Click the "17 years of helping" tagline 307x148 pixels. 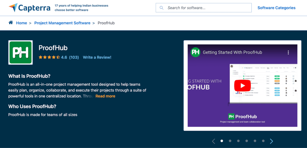click(x=82, y=8)
